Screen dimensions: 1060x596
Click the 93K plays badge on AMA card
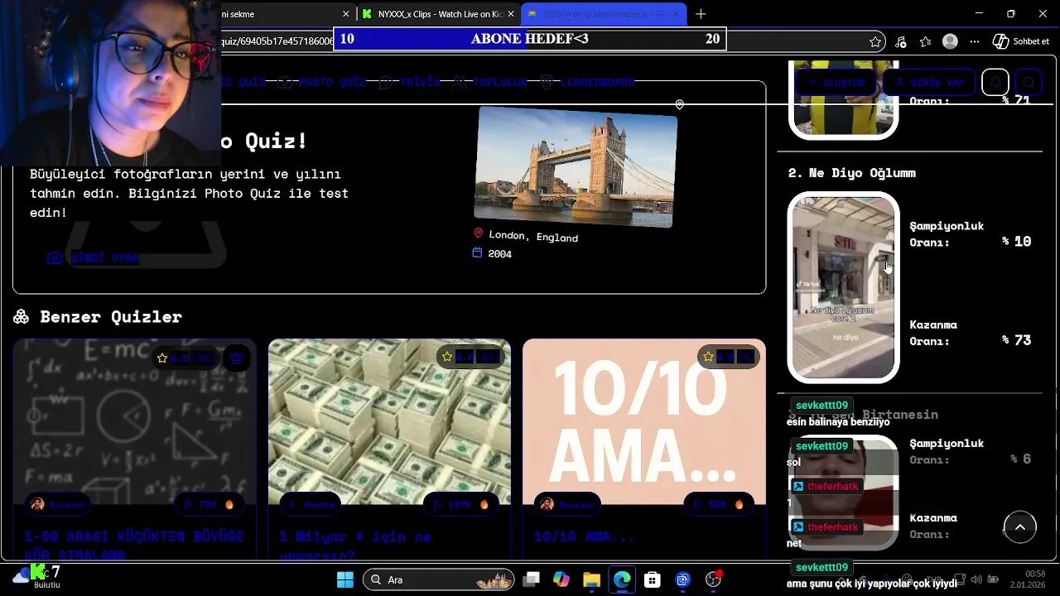[x=718, y=504]
